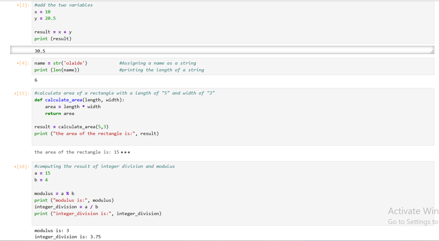Click the resize grip of the 30.5 output box

[x=432, y=52]
